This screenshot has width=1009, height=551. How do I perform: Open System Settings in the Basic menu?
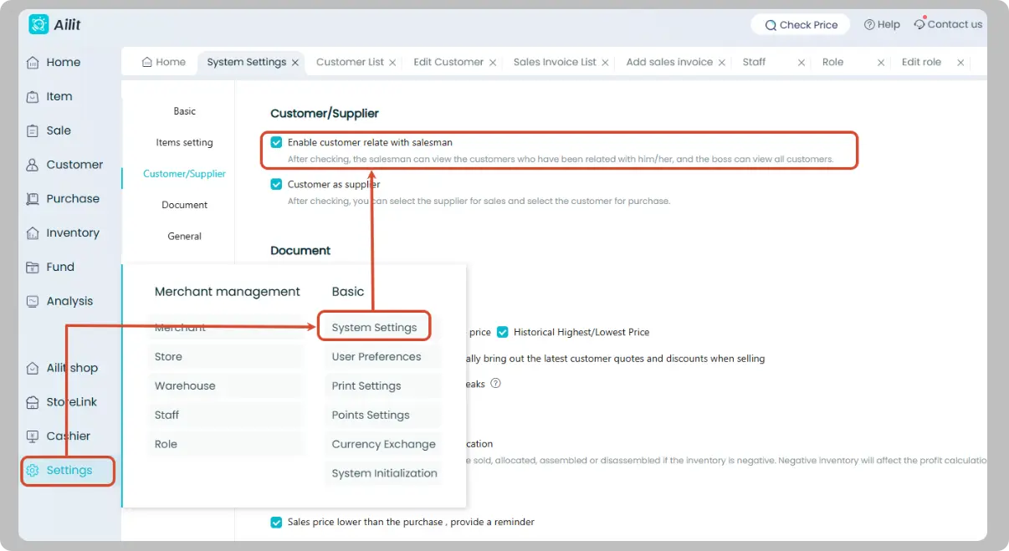click(374, 328)
